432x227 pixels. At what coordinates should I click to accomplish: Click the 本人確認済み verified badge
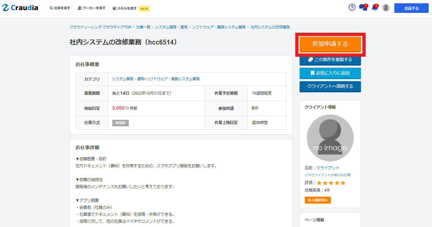click(318, 200)
